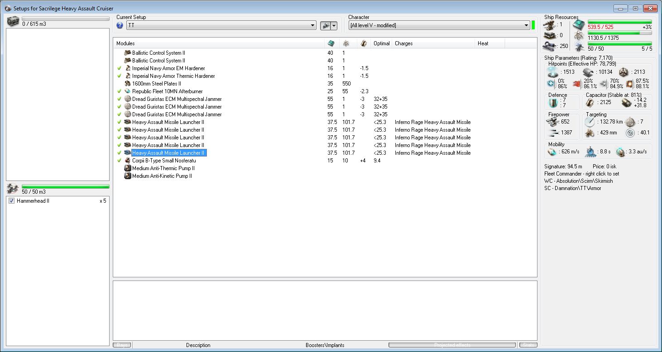
Task: Click the 1600mm Steel Plates II module icon
Action: pyautogui.click(x=128, y=84)
